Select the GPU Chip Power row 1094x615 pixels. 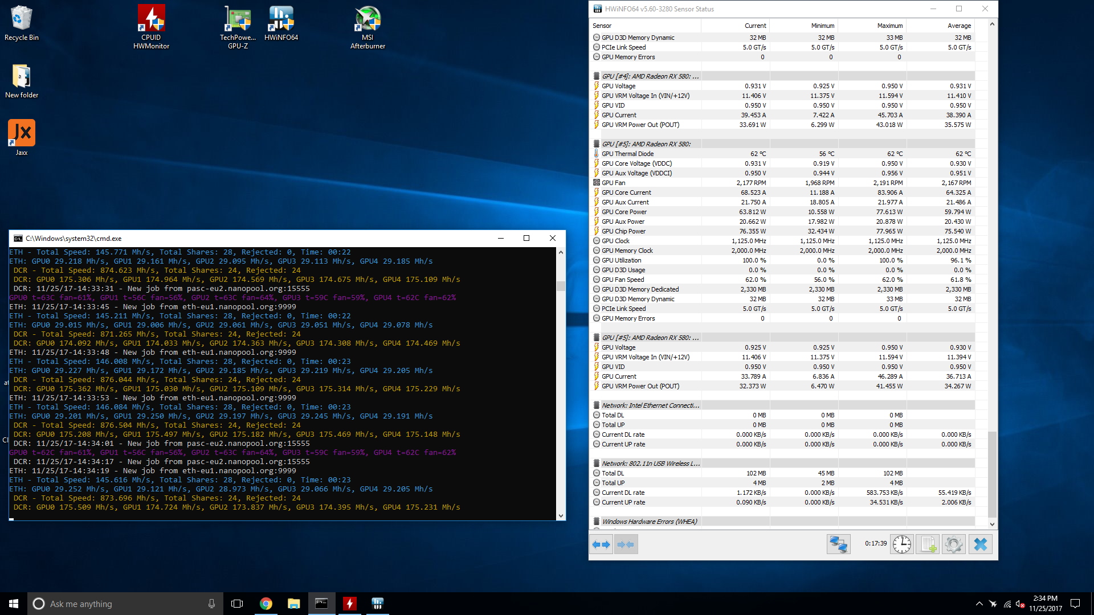click(782, 231)
